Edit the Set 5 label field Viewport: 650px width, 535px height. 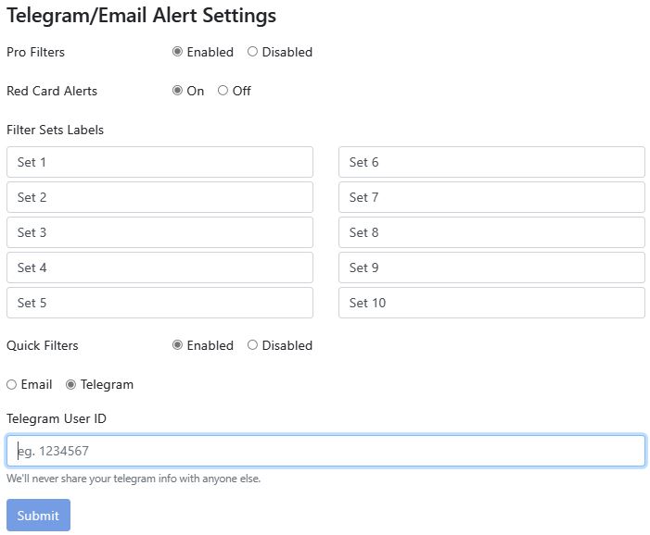159,303
